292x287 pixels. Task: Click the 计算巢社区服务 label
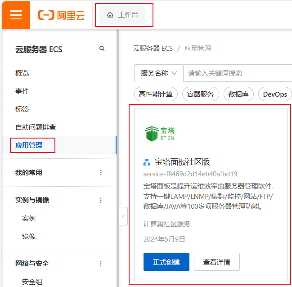tap(167, 224)
